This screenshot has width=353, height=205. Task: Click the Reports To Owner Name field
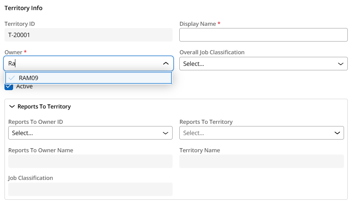click(x=90, y=161)
